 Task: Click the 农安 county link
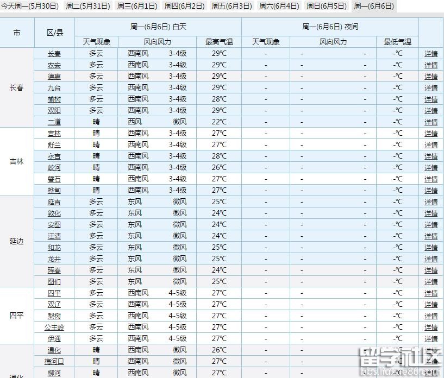pyautogui.click(x=54, y=65)
